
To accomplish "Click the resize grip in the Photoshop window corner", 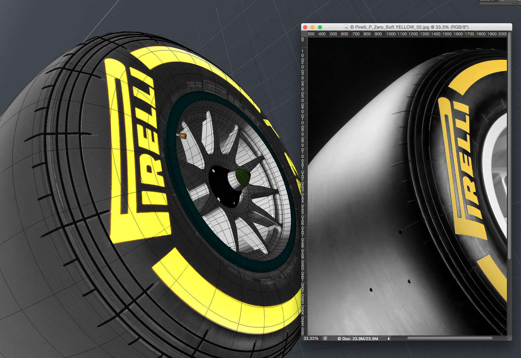I will coord(509,338).
